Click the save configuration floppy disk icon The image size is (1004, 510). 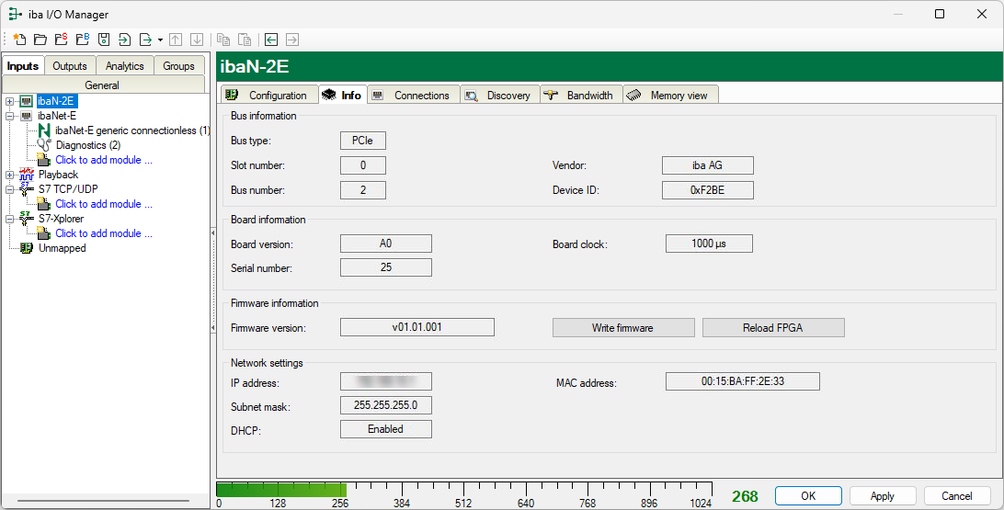104,40
